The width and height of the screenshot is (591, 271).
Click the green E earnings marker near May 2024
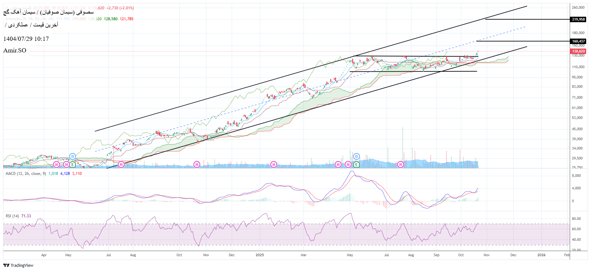(73, 165)
